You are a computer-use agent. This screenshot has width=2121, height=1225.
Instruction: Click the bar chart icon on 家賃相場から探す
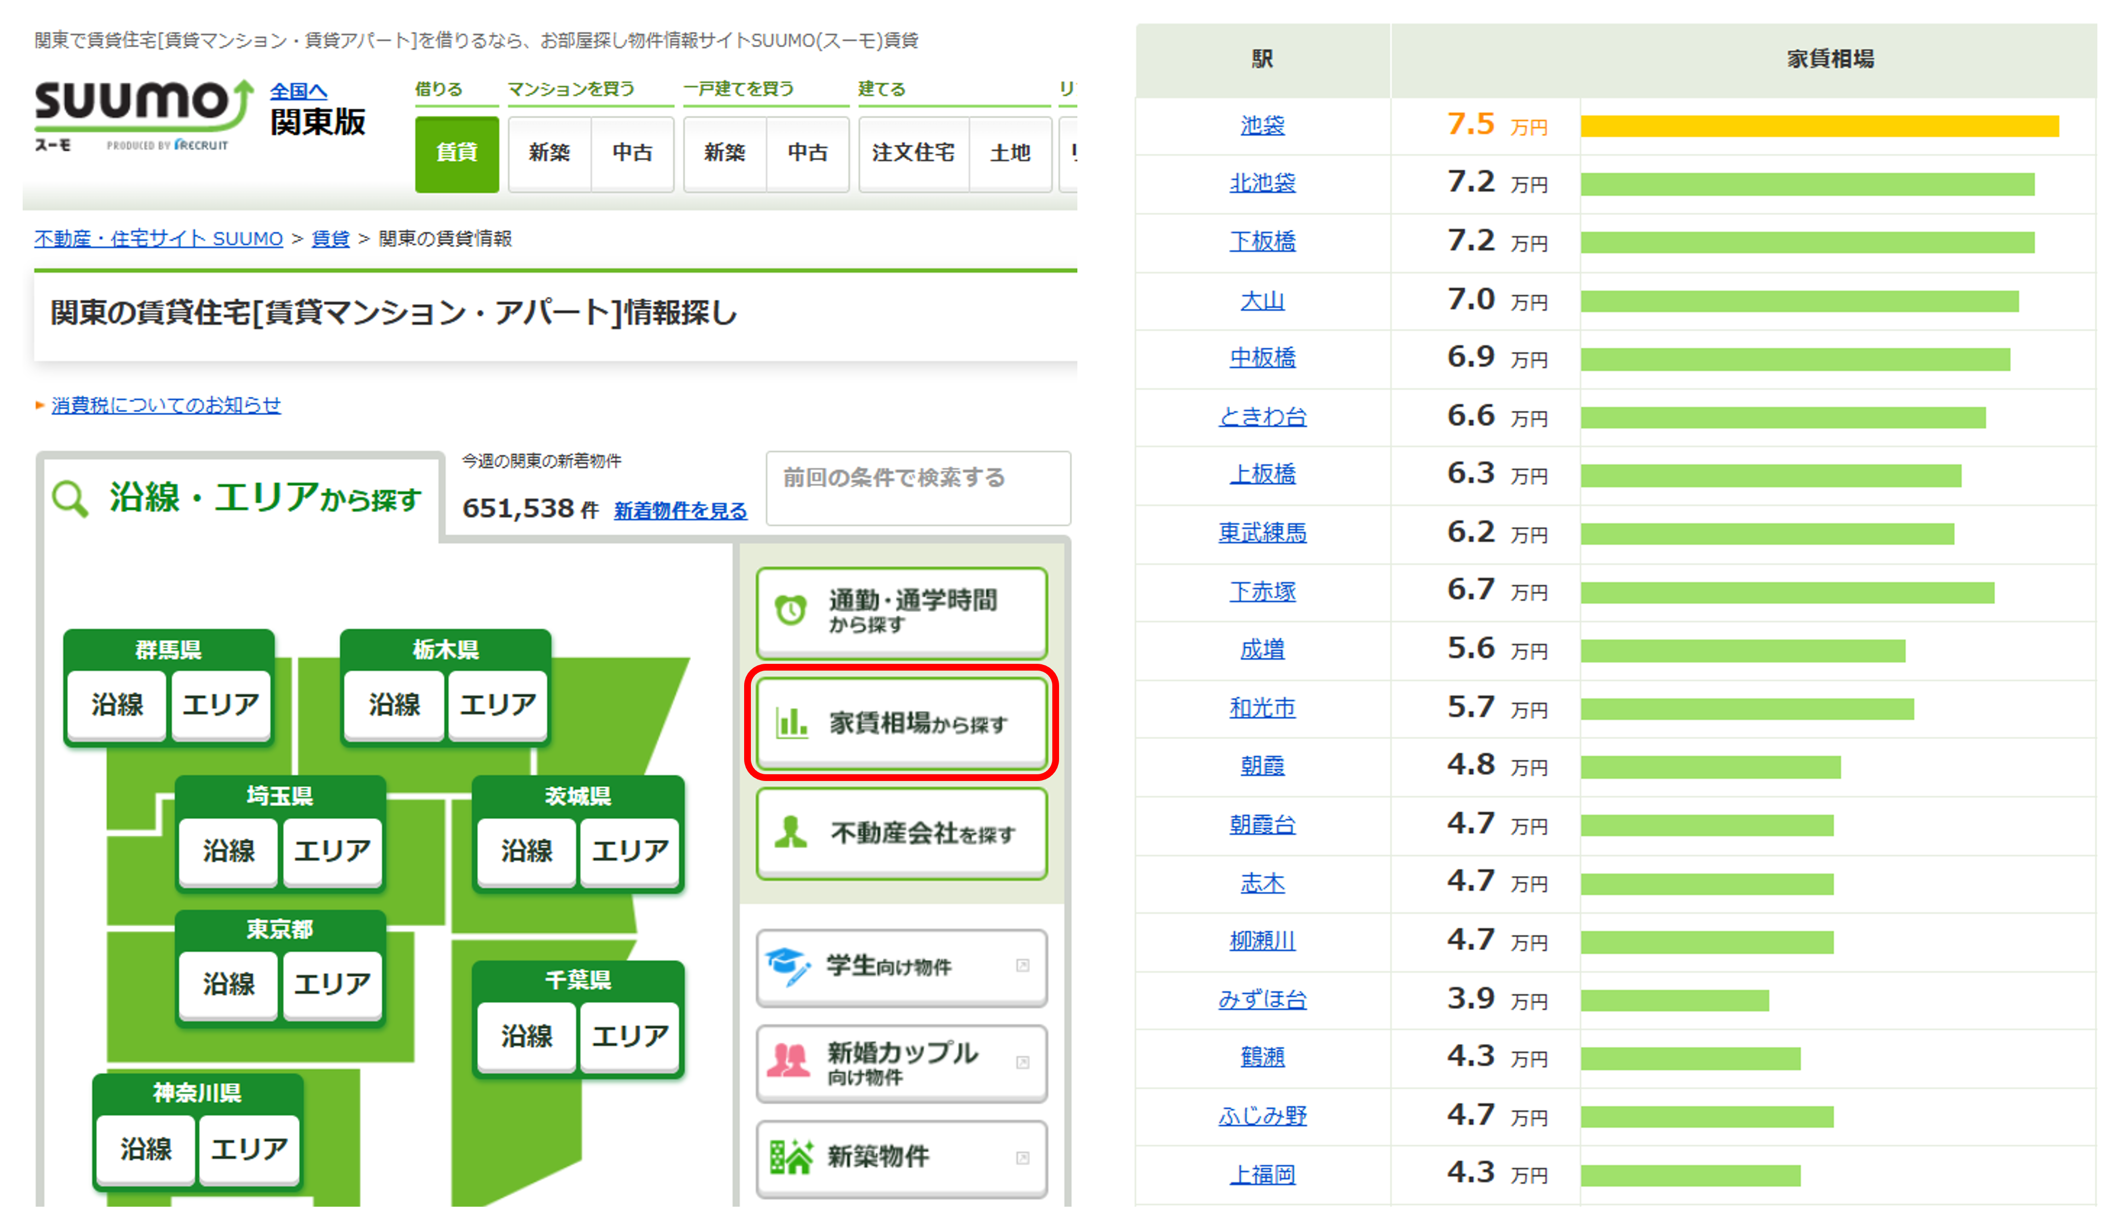tap(791, 722)
